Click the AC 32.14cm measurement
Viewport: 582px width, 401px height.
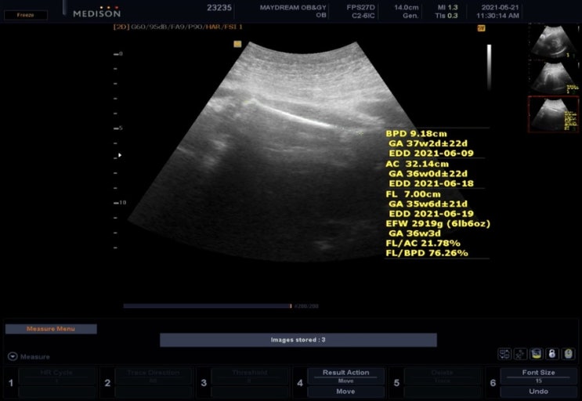[417, 164]
